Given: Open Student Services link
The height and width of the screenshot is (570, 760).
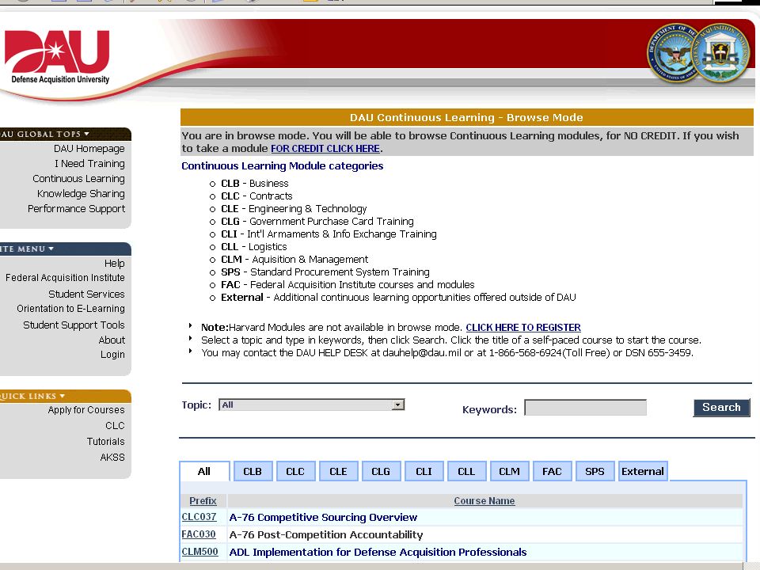Looking at the screenshot, I should (x=86, y=294).
